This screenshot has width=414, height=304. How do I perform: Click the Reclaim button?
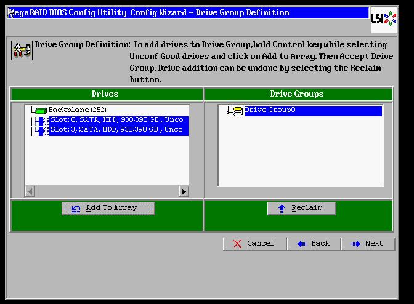click(301, 208)
